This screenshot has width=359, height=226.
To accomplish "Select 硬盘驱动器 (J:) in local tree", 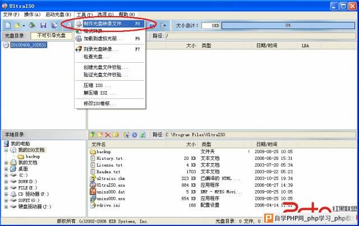I will (x=34, y=206).
